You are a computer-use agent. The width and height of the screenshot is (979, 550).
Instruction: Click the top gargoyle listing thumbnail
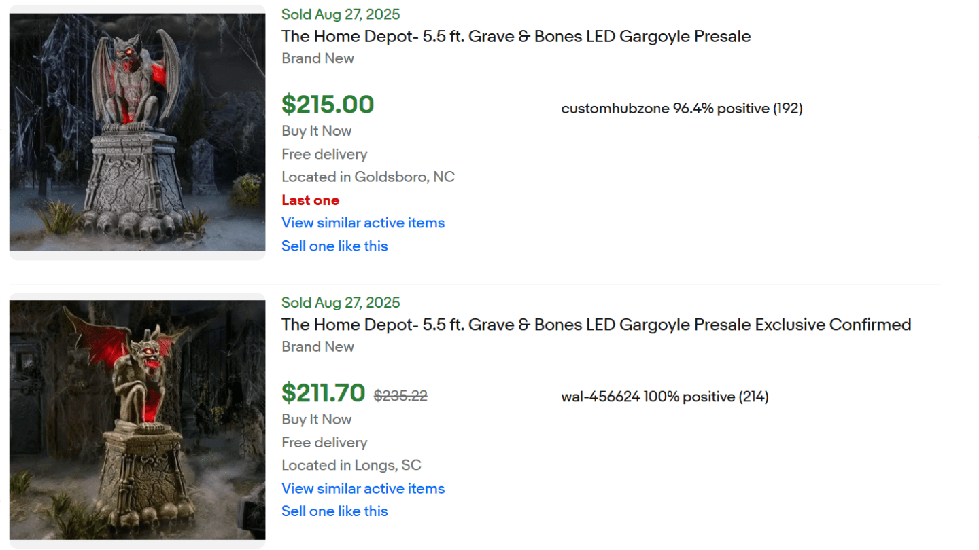pos(137,132)
